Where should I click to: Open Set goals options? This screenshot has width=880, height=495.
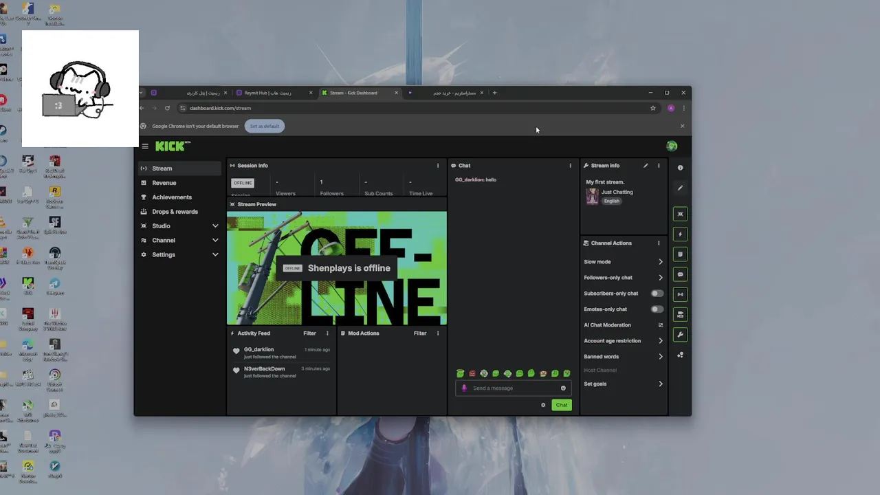[624, 384]
